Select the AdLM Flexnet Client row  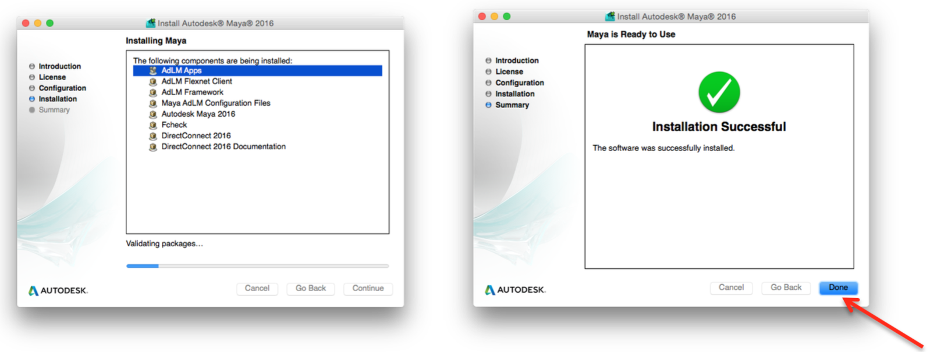coord(258,82)
